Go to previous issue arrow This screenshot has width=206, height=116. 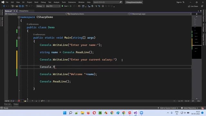coord(33,101)
